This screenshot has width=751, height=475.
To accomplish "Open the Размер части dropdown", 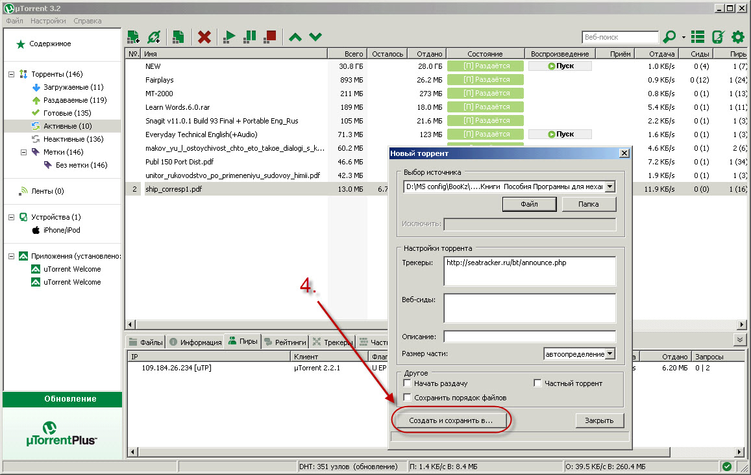I will click(609, 354).
